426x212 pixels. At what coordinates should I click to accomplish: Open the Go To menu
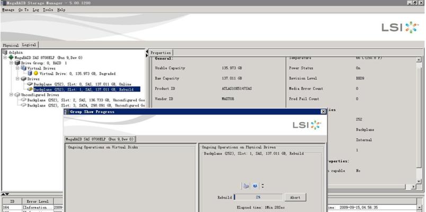(x=24, y=10)
